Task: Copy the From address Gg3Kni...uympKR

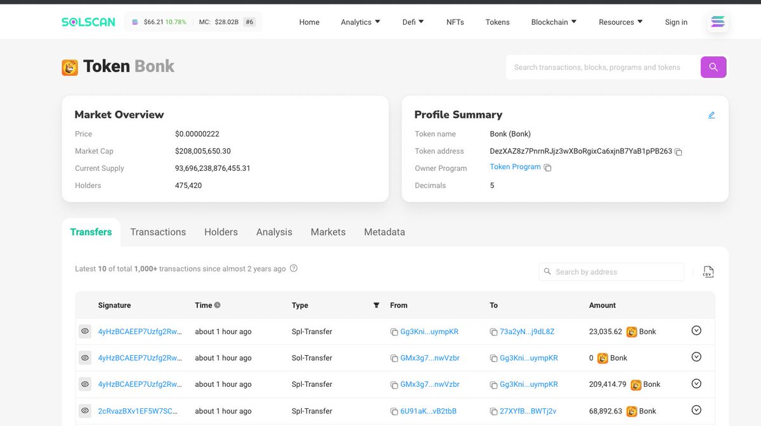Action: pyautogui.click(x=393, y=331)
